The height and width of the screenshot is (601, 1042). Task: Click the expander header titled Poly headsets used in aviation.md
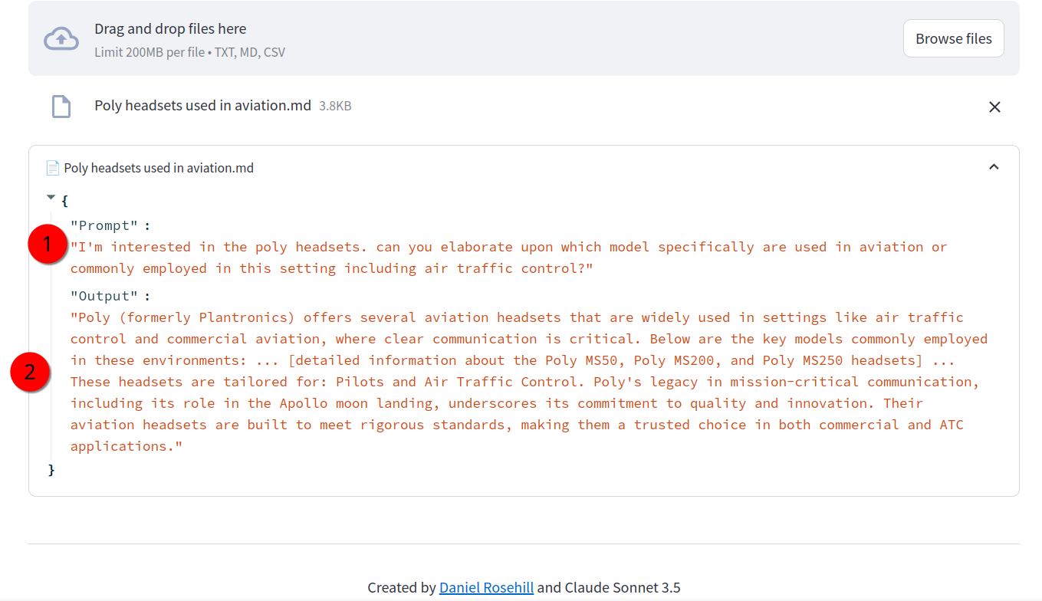point(524,167)
